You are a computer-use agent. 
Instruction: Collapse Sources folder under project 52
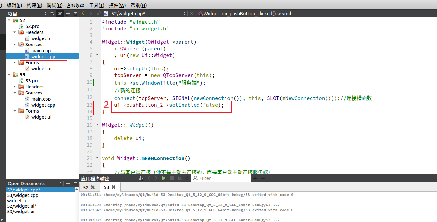coord(15,44)
